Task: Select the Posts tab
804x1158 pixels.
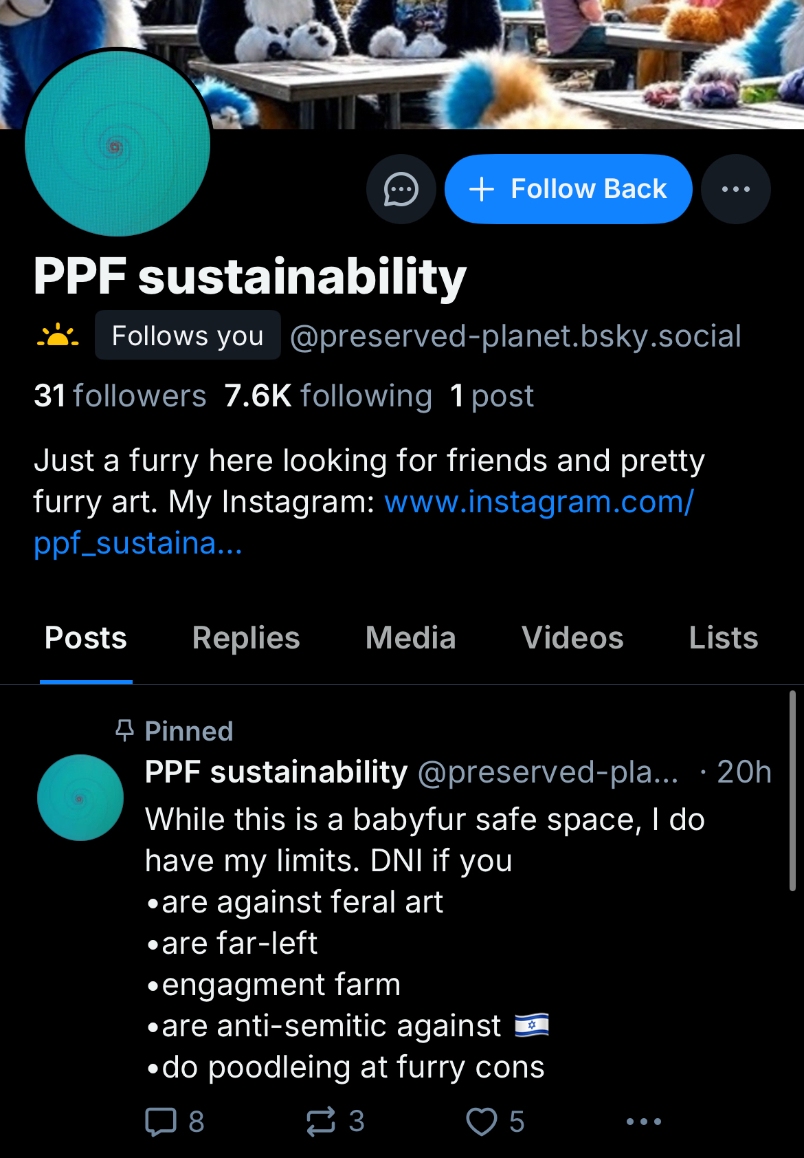Action: [86, 638]
